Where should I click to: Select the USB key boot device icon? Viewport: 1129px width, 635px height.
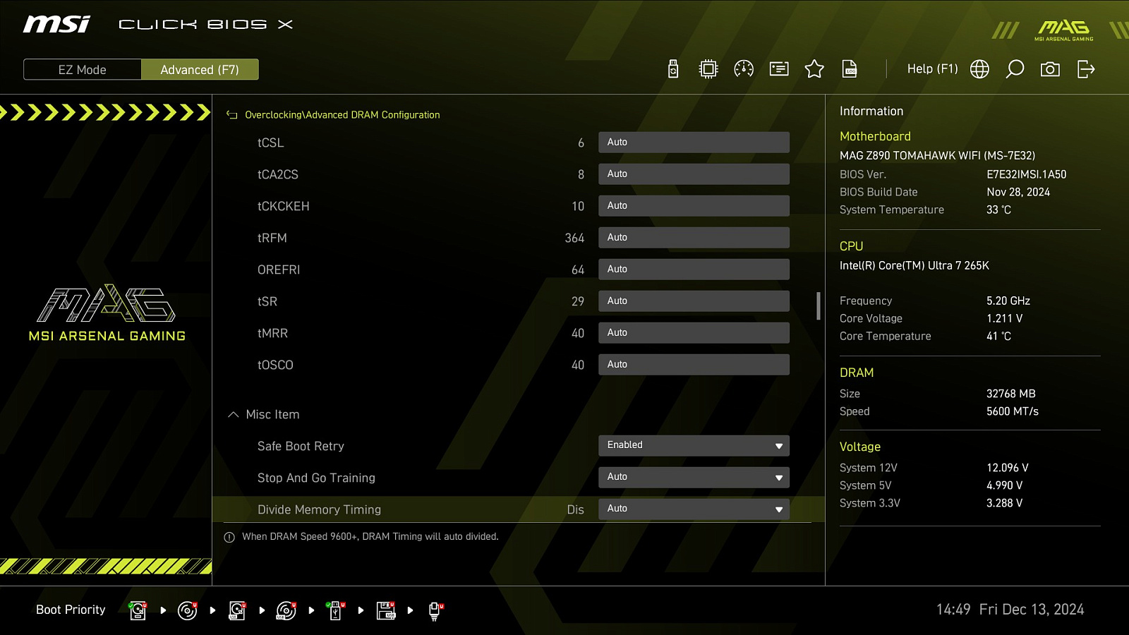click(x=336, y=610)
